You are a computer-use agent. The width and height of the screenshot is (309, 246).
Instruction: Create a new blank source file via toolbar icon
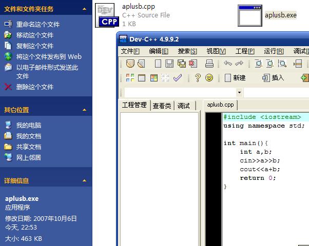tap(158, 64)
